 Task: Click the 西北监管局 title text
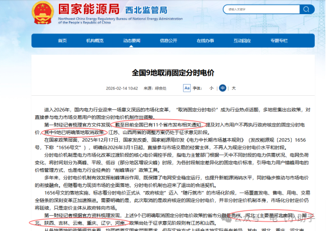(146, 10)
